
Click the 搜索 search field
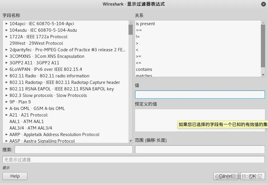[x=74, y=149]
